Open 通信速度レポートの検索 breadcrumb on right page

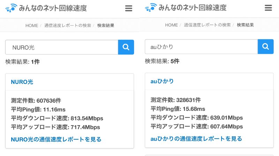207,25
